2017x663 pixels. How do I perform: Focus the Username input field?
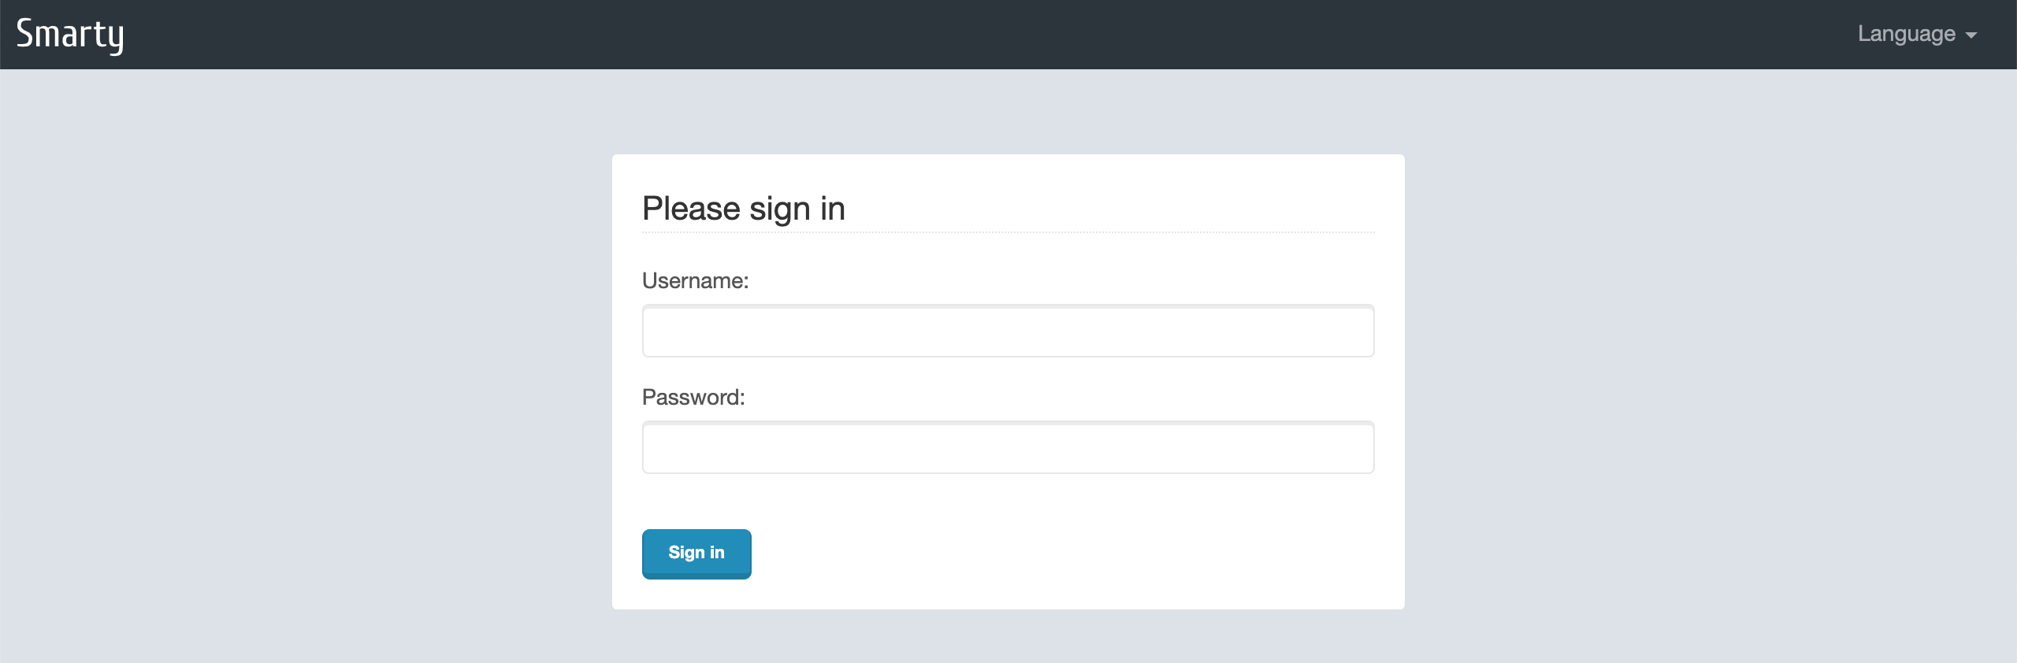(x=1008, y=331)
